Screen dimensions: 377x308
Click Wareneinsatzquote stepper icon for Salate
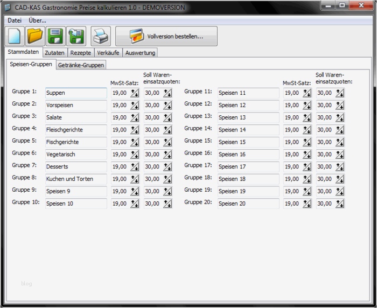pyautogui.click(x=167, y=117)
